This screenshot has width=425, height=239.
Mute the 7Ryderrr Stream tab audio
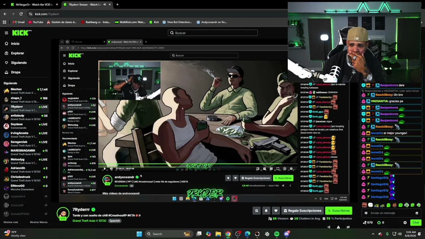[105, 5]
